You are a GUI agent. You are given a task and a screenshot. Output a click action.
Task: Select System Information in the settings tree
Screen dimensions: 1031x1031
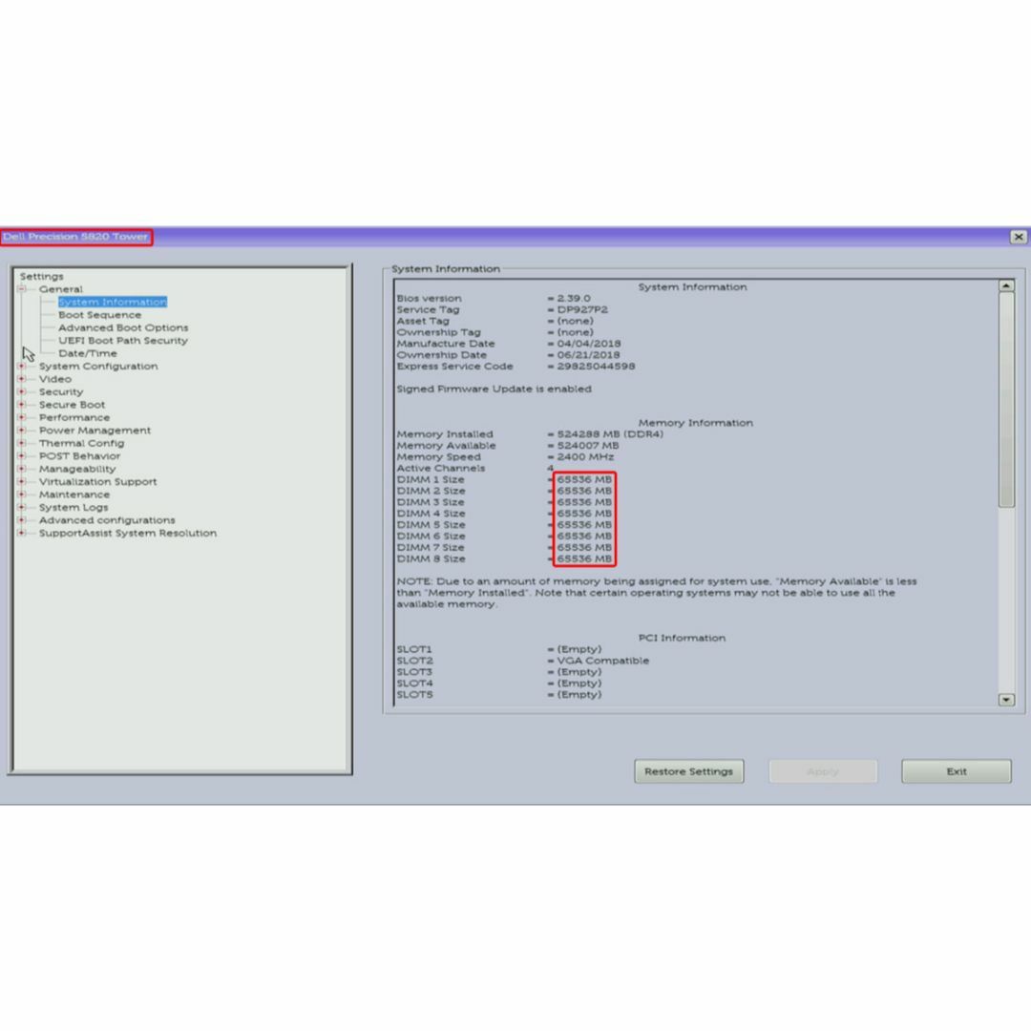coord(113,302)
